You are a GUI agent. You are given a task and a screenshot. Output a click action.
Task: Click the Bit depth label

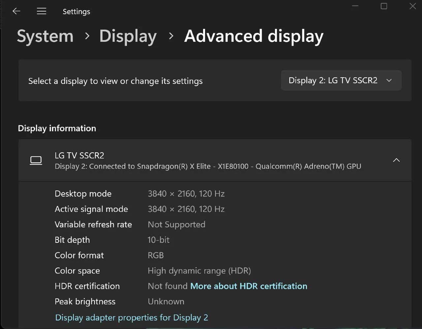point(72,240)
